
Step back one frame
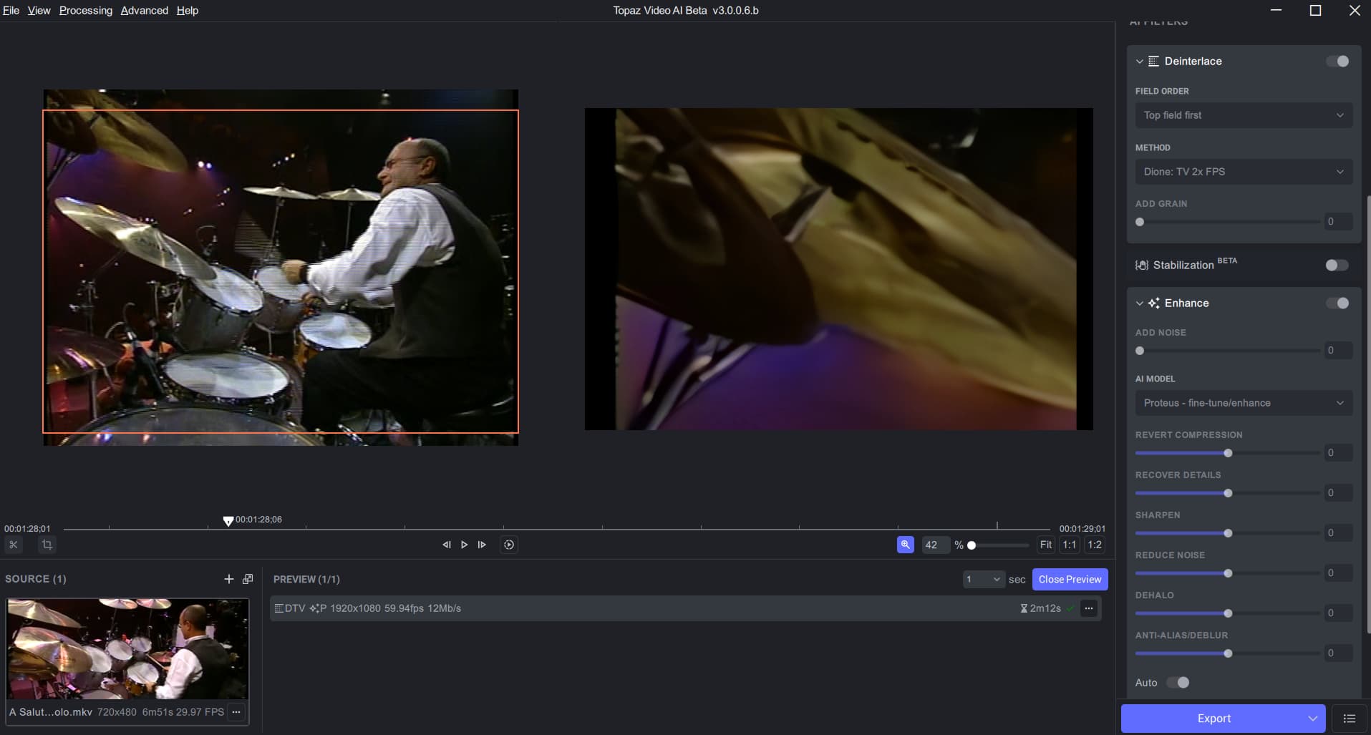click(x=447, y=545)
